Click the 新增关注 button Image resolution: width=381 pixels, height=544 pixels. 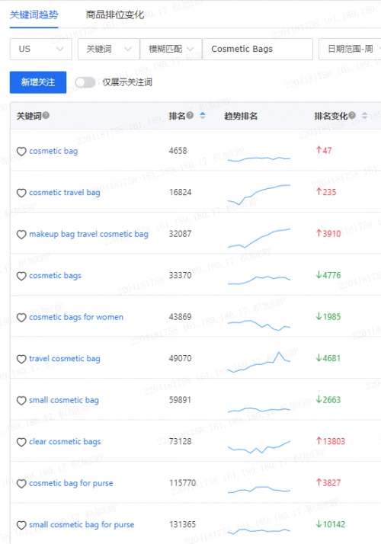pyautogui.click(x=38, y=82)
